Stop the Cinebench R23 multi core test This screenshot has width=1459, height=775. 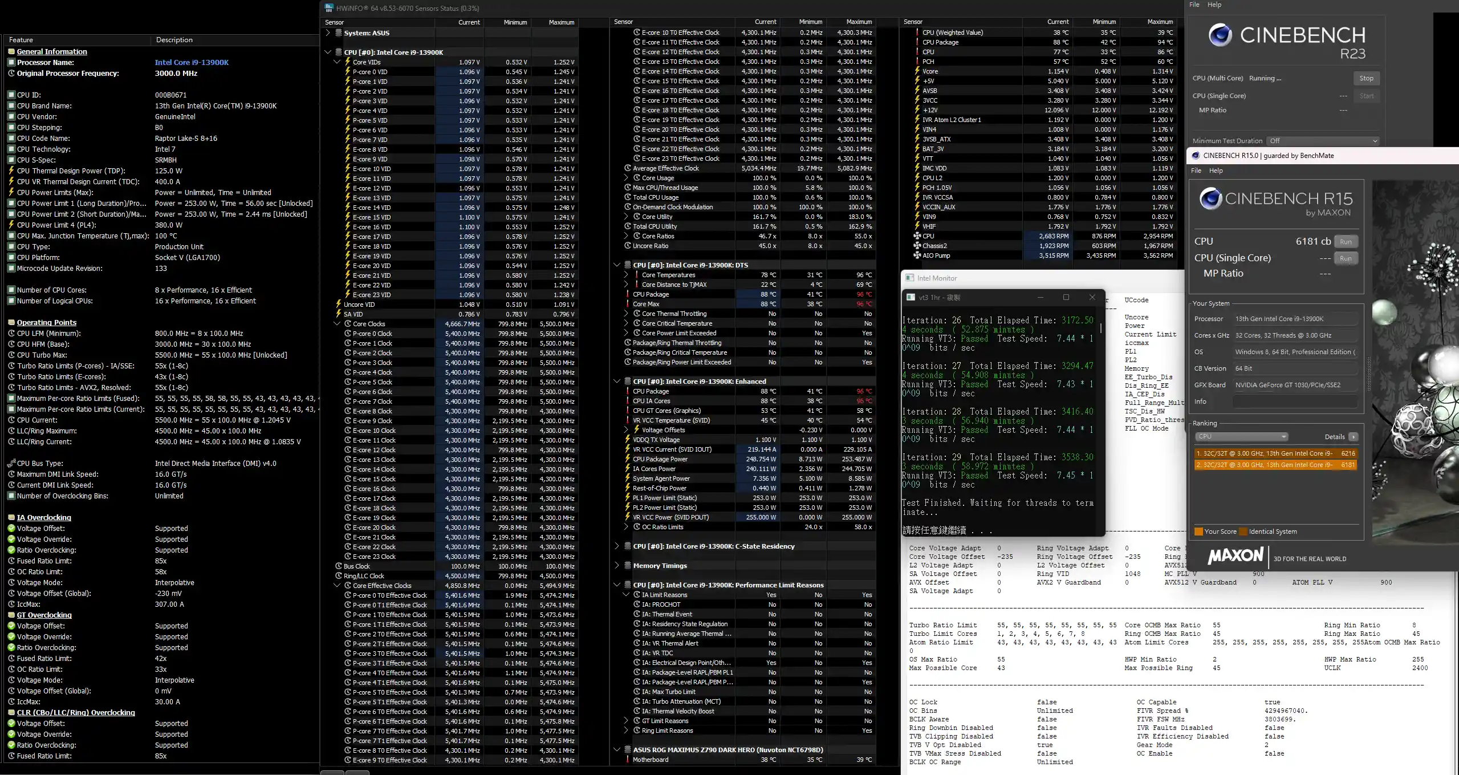pyautogui.click(x=1366, y=78)
